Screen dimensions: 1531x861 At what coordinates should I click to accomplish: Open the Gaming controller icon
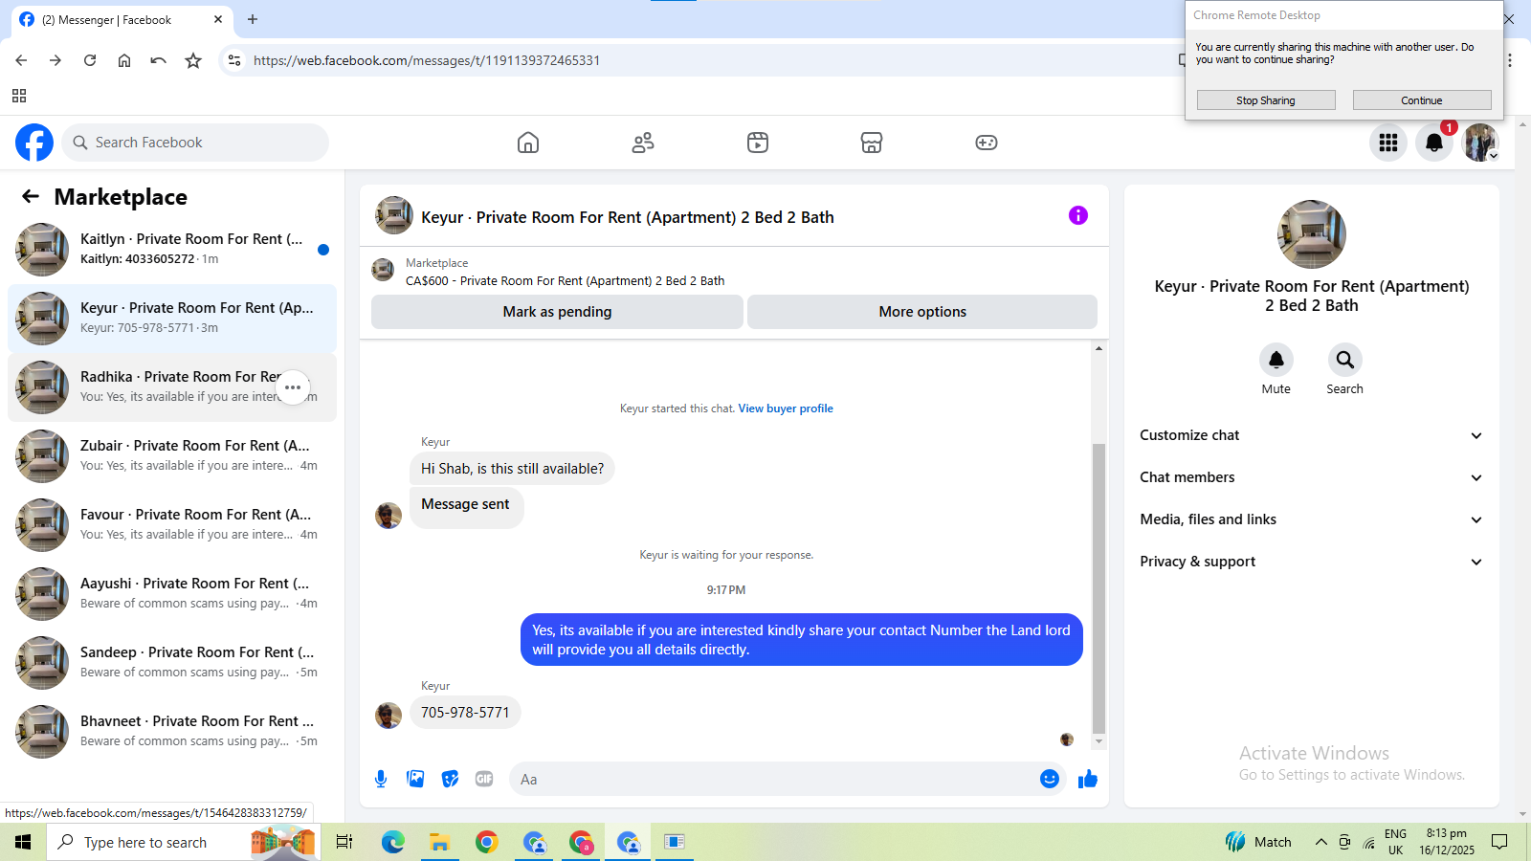(987, 143)
